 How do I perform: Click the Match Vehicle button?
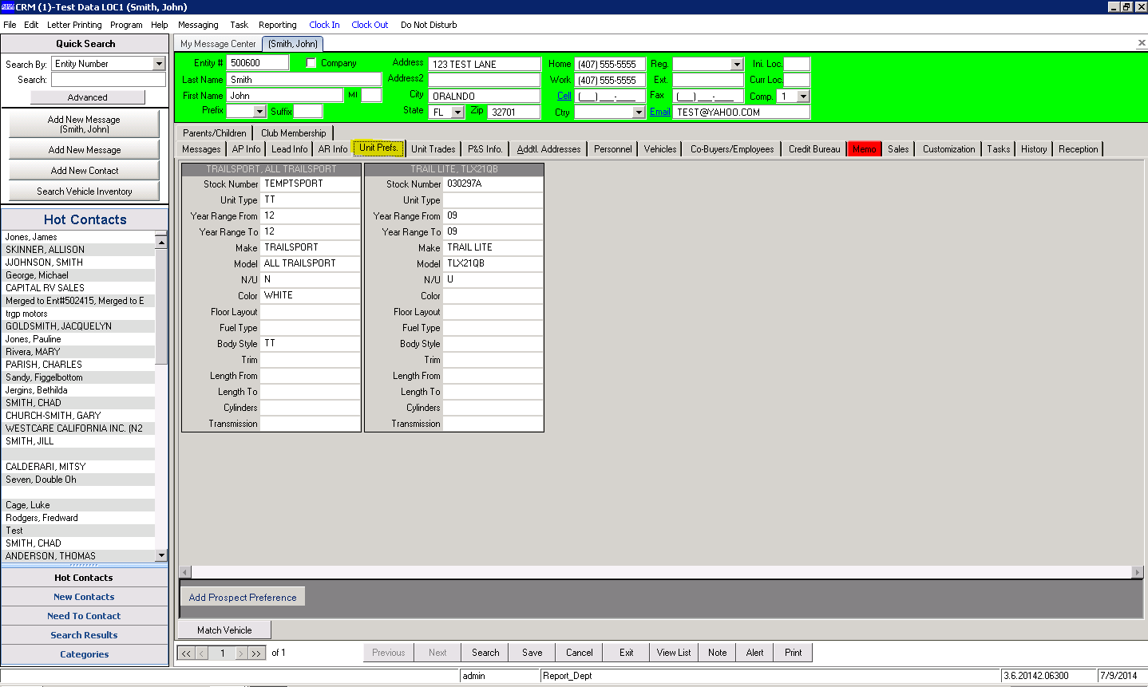[224, 630]
